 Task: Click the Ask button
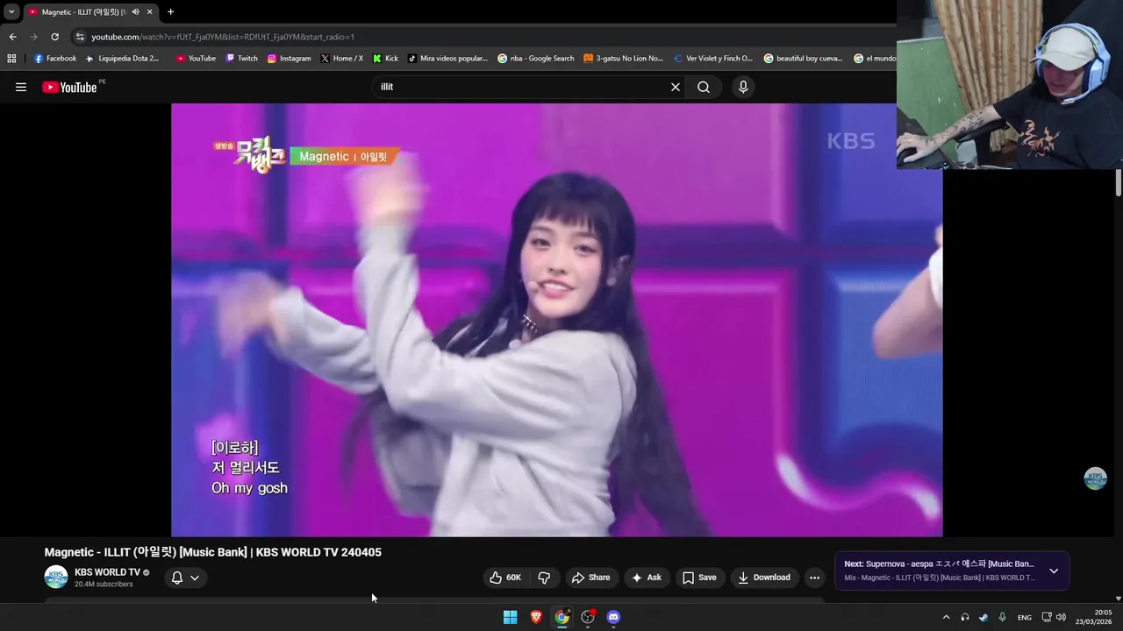[x=646, y=578]
